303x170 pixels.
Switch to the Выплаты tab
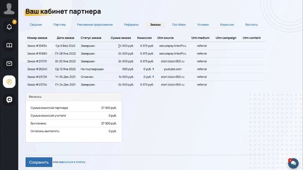[x=251, y=25]
